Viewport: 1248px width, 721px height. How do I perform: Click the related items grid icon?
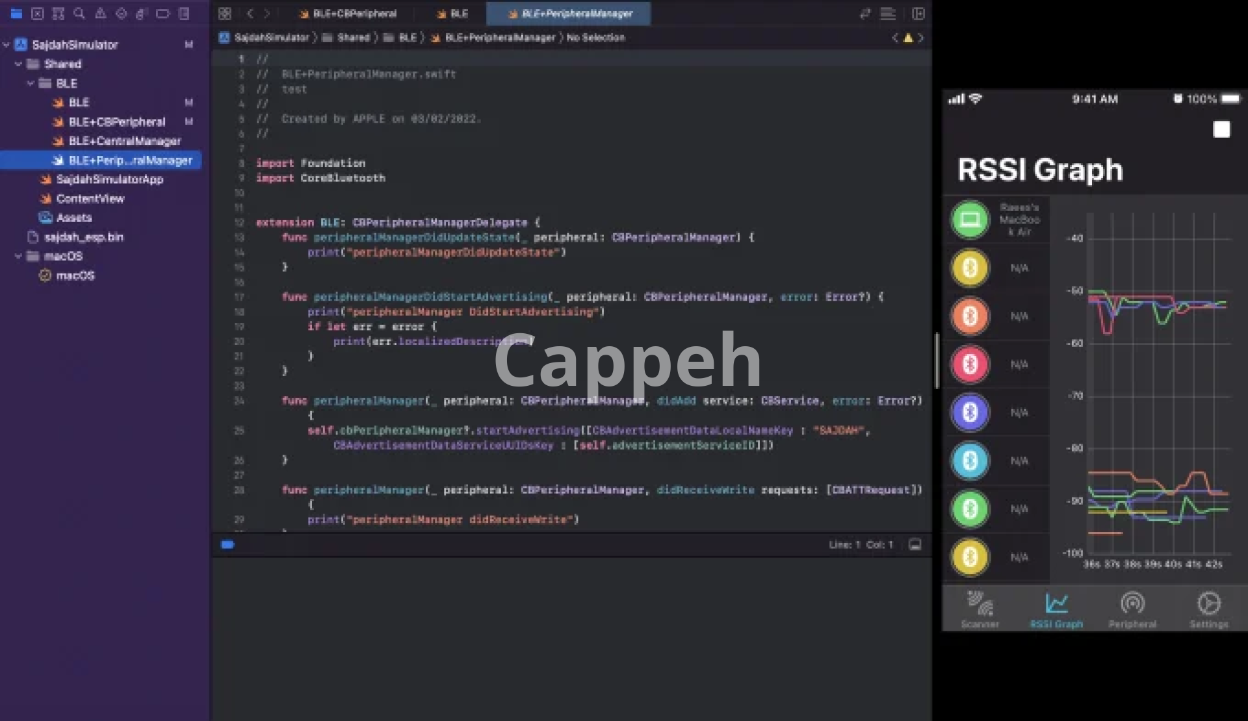coord(225,14)
